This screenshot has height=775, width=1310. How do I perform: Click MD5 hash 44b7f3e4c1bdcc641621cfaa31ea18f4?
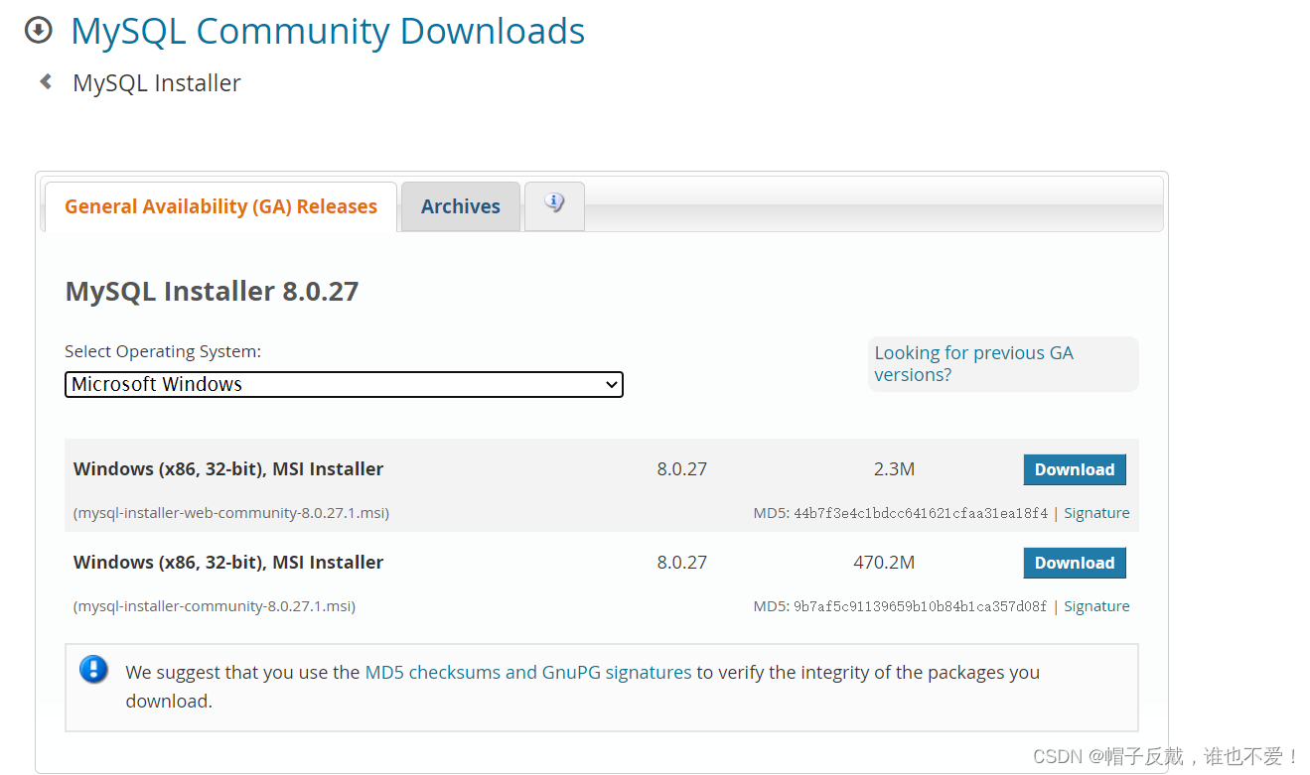(x=921, y=513)
